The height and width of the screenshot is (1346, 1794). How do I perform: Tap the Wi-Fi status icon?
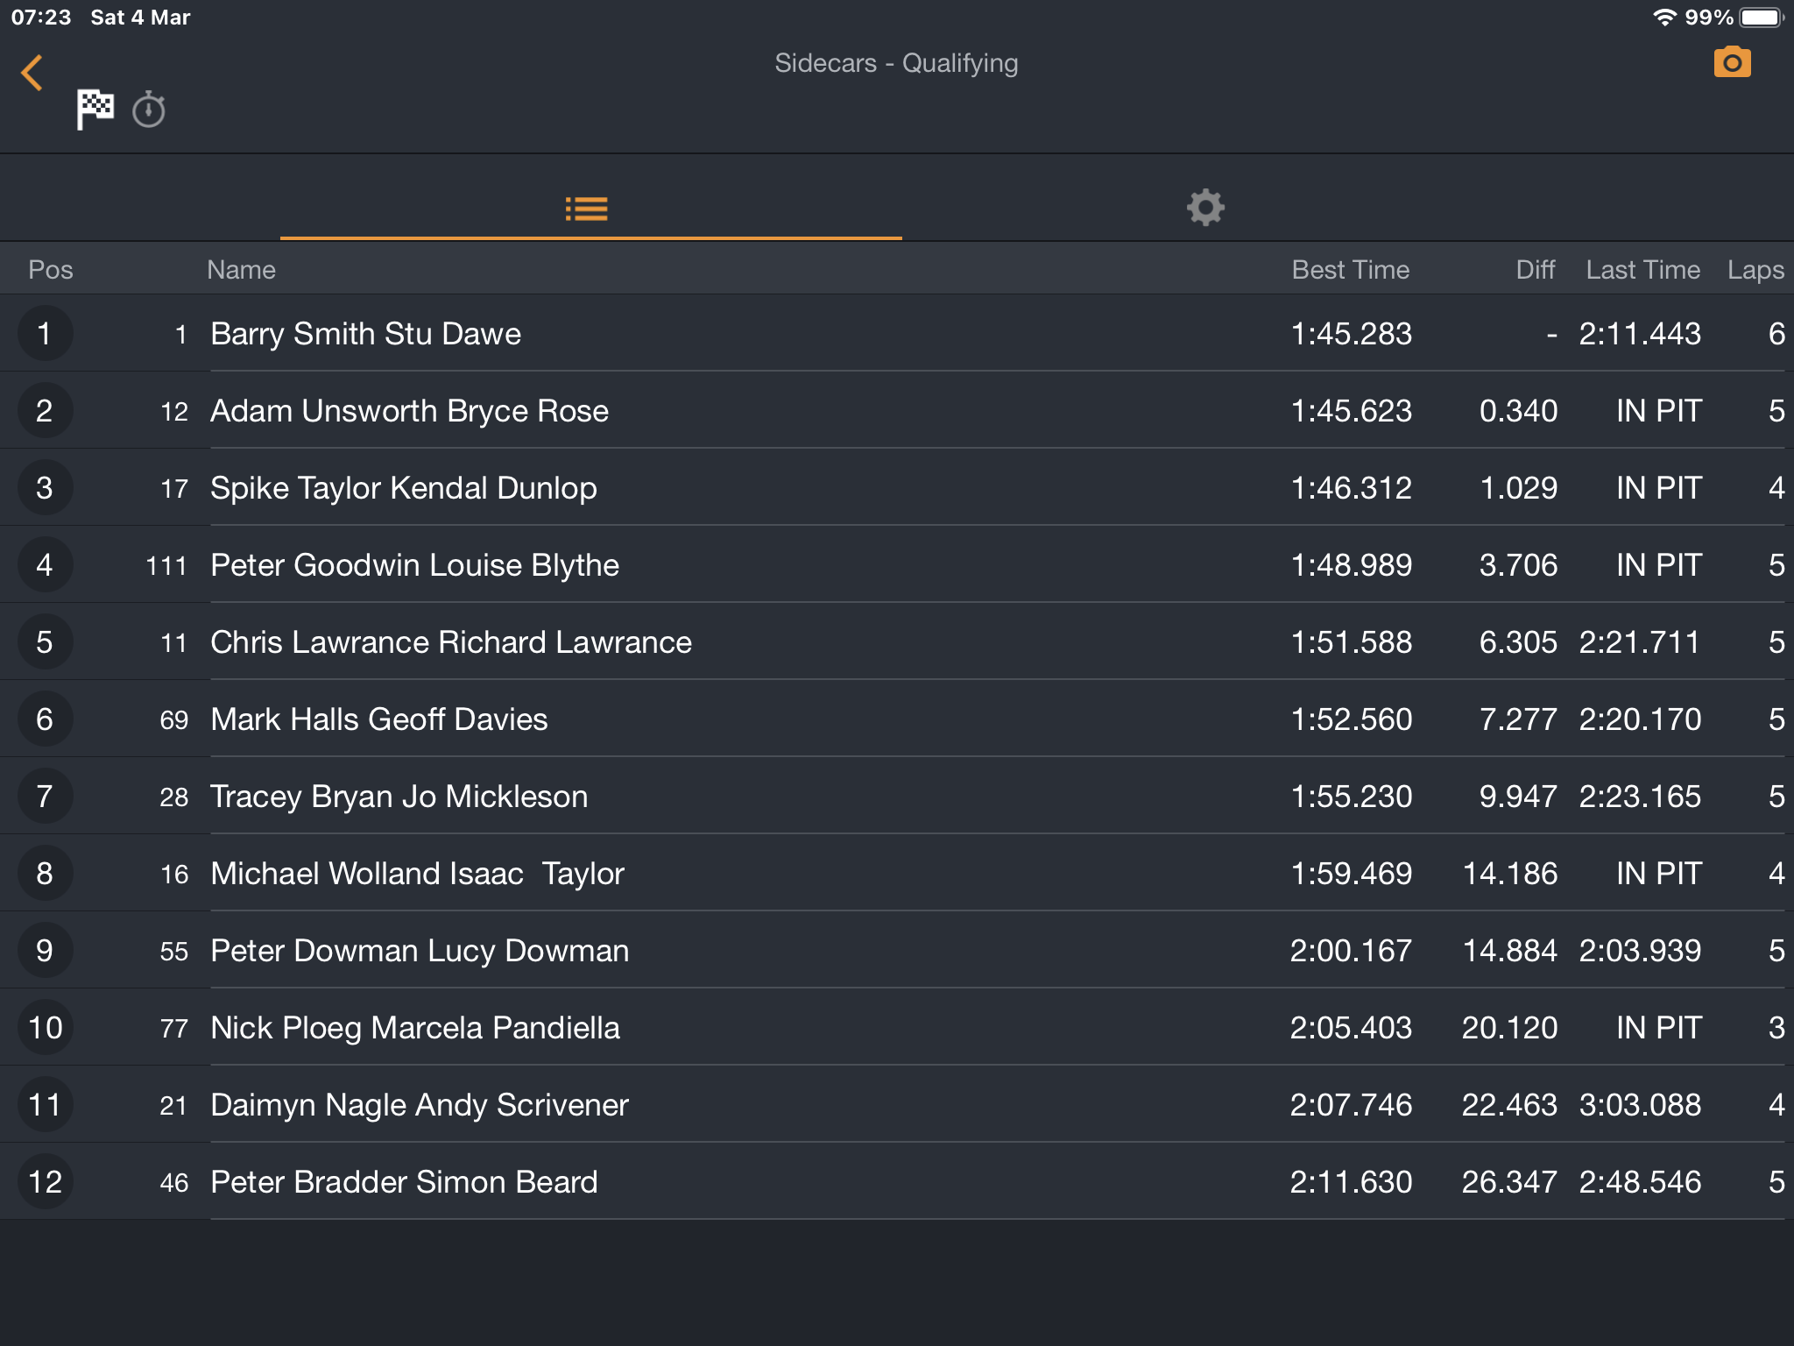coord(1663,17)
